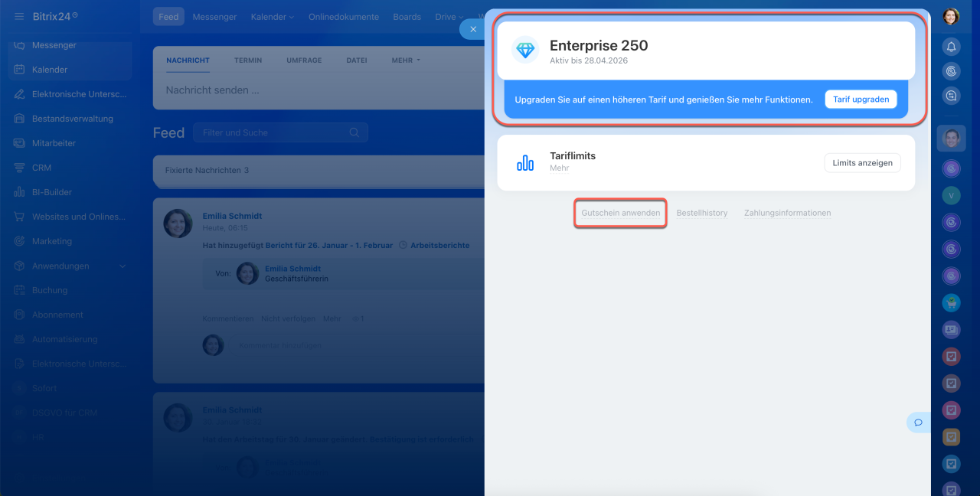Select the UMFRAGE composer tab

(304, 60)
